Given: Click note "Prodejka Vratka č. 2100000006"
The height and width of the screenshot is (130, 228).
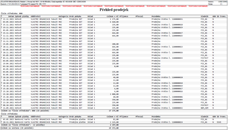Looking at the screenshot, I should pyautogui.click(x=167, y=97).
